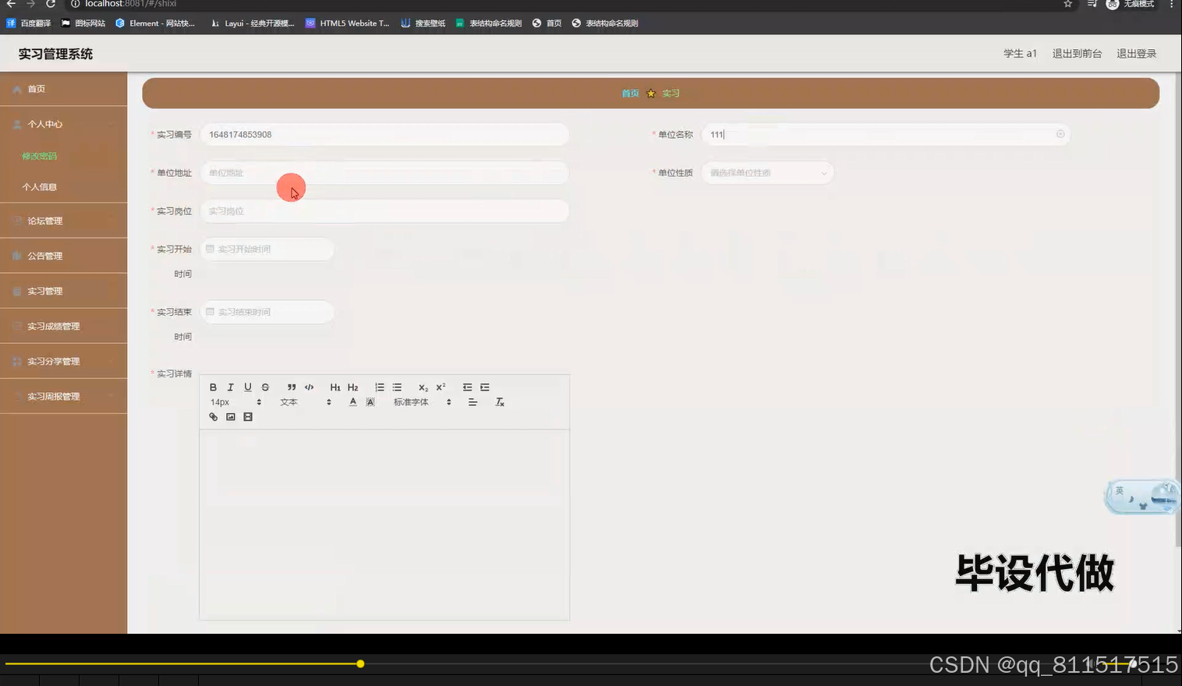Screen dimensions: 1182x686
Task: Go back in the browser
Action: (x=11, y=4)
